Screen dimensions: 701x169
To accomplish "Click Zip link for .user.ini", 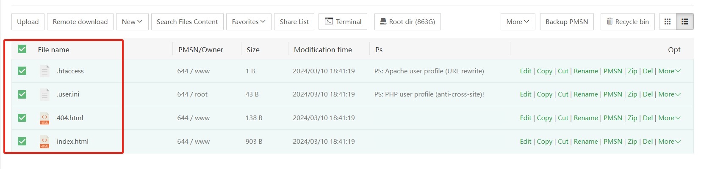I will pyautogui.click(x=632, y=94).
